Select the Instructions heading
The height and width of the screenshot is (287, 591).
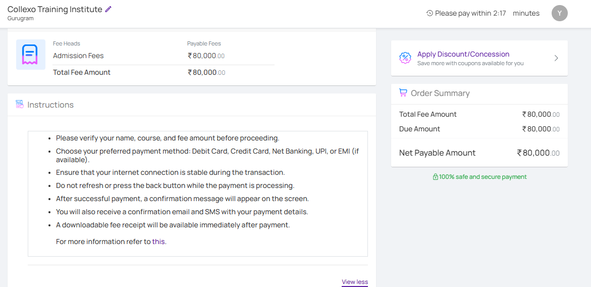tap(50, 105)
